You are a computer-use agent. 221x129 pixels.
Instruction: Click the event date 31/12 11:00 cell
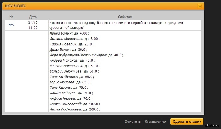[x=33, y=25]
